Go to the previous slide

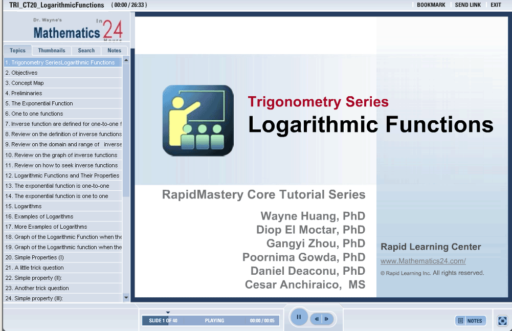click(317, 319)
